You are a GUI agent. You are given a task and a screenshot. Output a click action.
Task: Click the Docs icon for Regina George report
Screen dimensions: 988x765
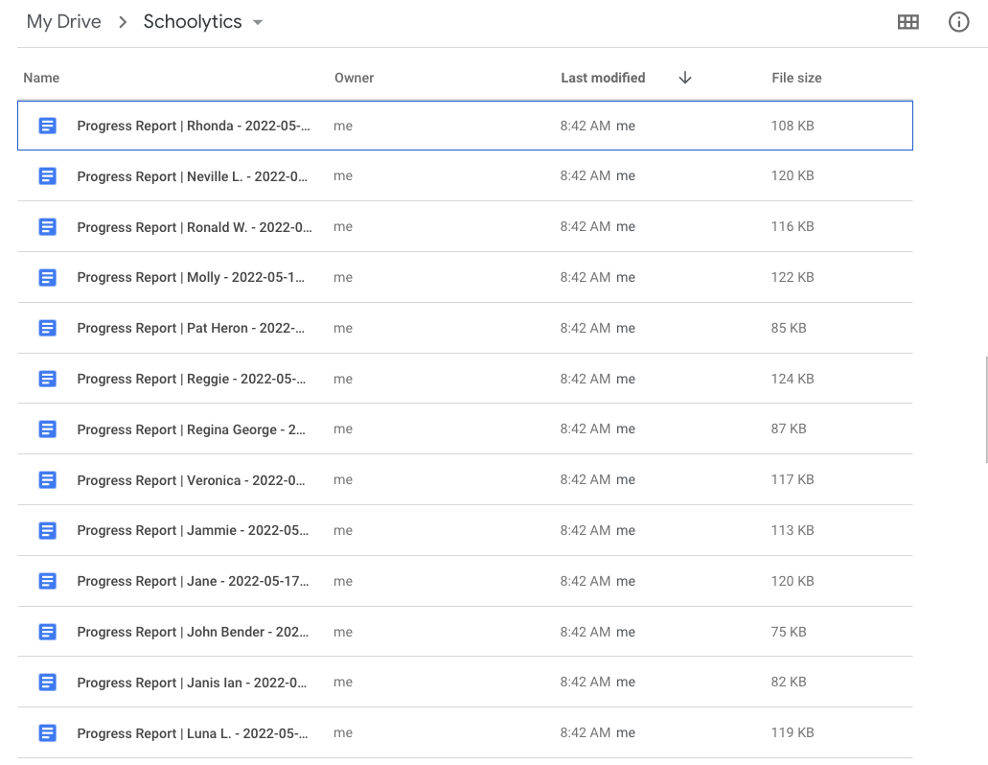point(47,429)
